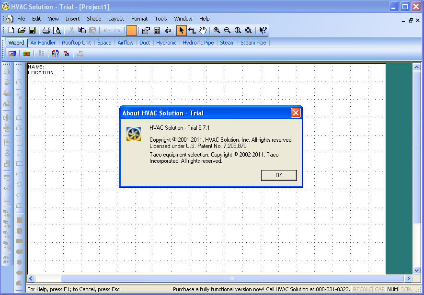424x295 pixels.
Task: Click the green-bordered red rectangle Wizard icon
Action: [x=26, y=54]
